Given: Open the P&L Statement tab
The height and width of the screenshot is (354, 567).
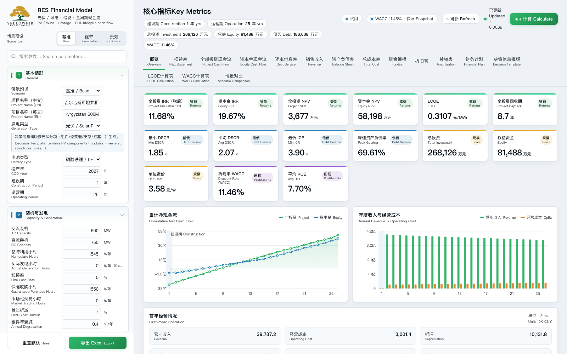Looking at the screenshot, I should (x=180, y=62).
